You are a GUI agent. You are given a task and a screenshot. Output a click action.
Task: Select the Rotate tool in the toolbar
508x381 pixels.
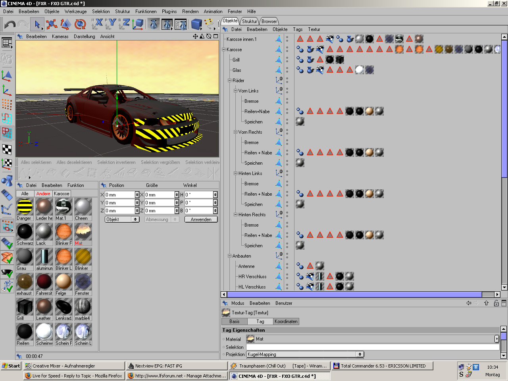point(80,25)
